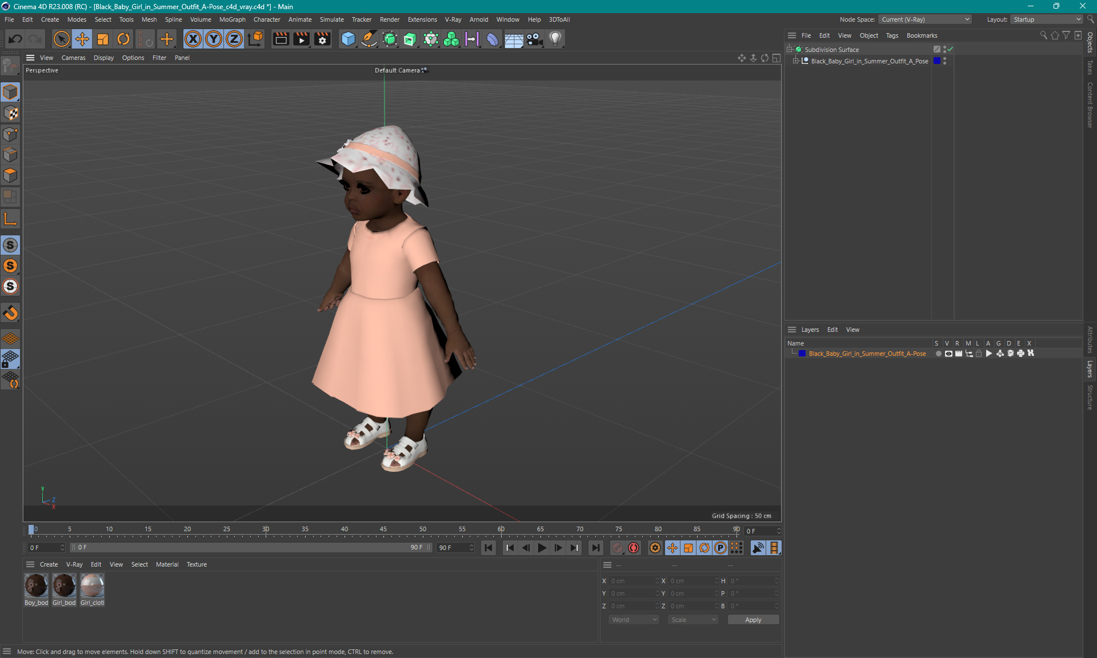This screenshot has height=658, width=1097.
Task: Click the Record Active Objects button
Action: tap(617, 548)
